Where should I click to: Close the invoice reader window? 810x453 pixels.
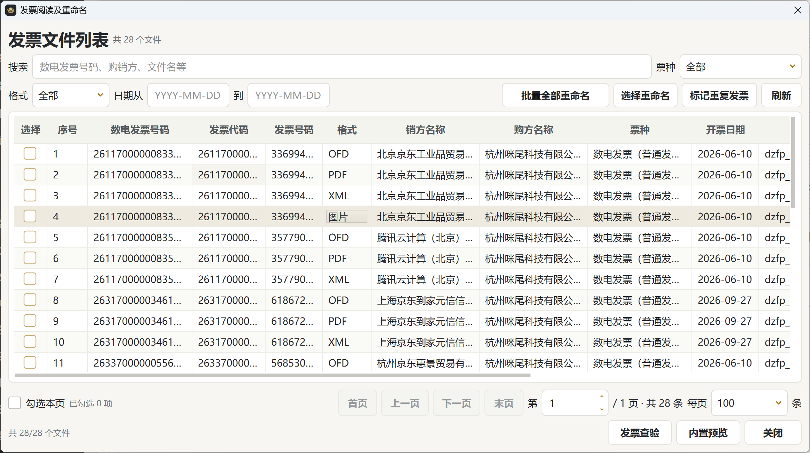pos(797,10)
